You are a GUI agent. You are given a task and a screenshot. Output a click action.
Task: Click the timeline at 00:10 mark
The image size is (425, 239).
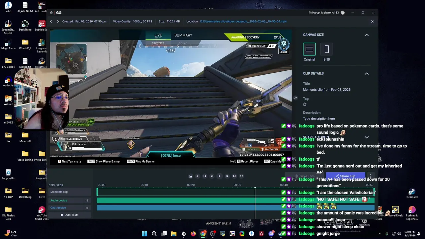click(x=144, y=185)
